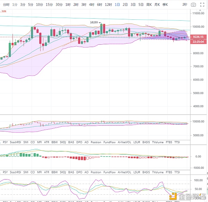Pick Fundflow in the indicator row above the MACD pane
The width and height of the screenshot is (208, 202).
[110, 142]
